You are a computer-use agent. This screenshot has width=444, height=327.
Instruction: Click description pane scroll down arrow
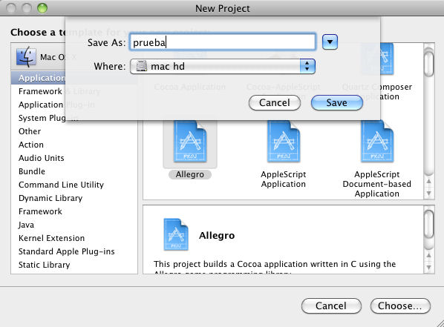click(429, 268)
